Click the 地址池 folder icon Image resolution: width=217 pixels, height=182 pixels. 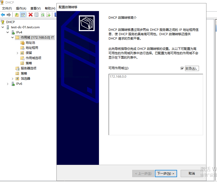point(22,43)
